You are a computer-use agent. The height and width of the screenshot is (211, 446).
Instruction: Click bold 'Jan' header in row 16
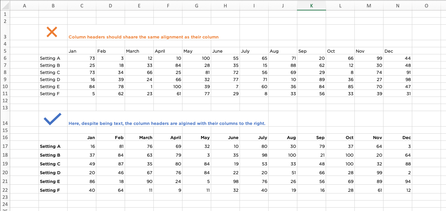tap(91, 138)
